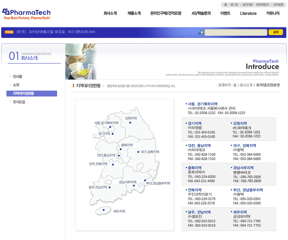Click the 강원지역 listing heading
This screenshot has height=240, width=288.
(240, 123)
